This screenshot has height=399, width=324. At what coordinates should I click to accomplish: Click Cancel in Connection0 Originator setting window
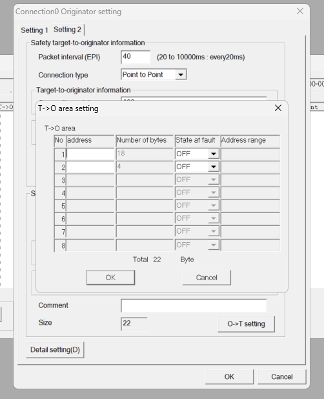point(282,376)
